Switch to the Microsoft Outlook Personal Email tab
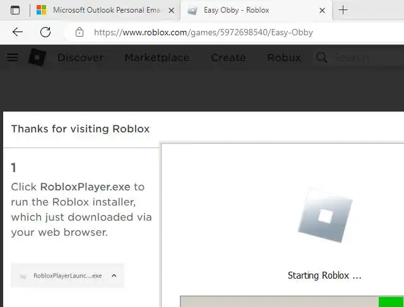404x307 pixels. [107, 10]
